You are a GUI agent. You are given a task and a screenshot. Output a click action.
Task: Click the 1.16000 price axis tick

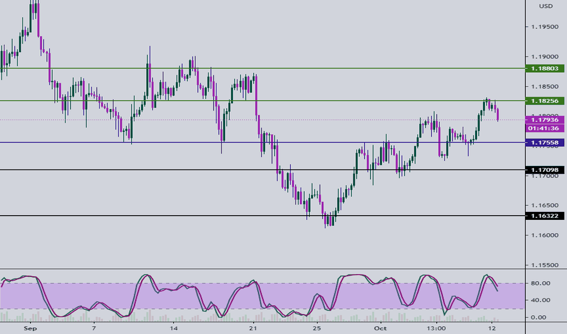click(x=544, y=235)
